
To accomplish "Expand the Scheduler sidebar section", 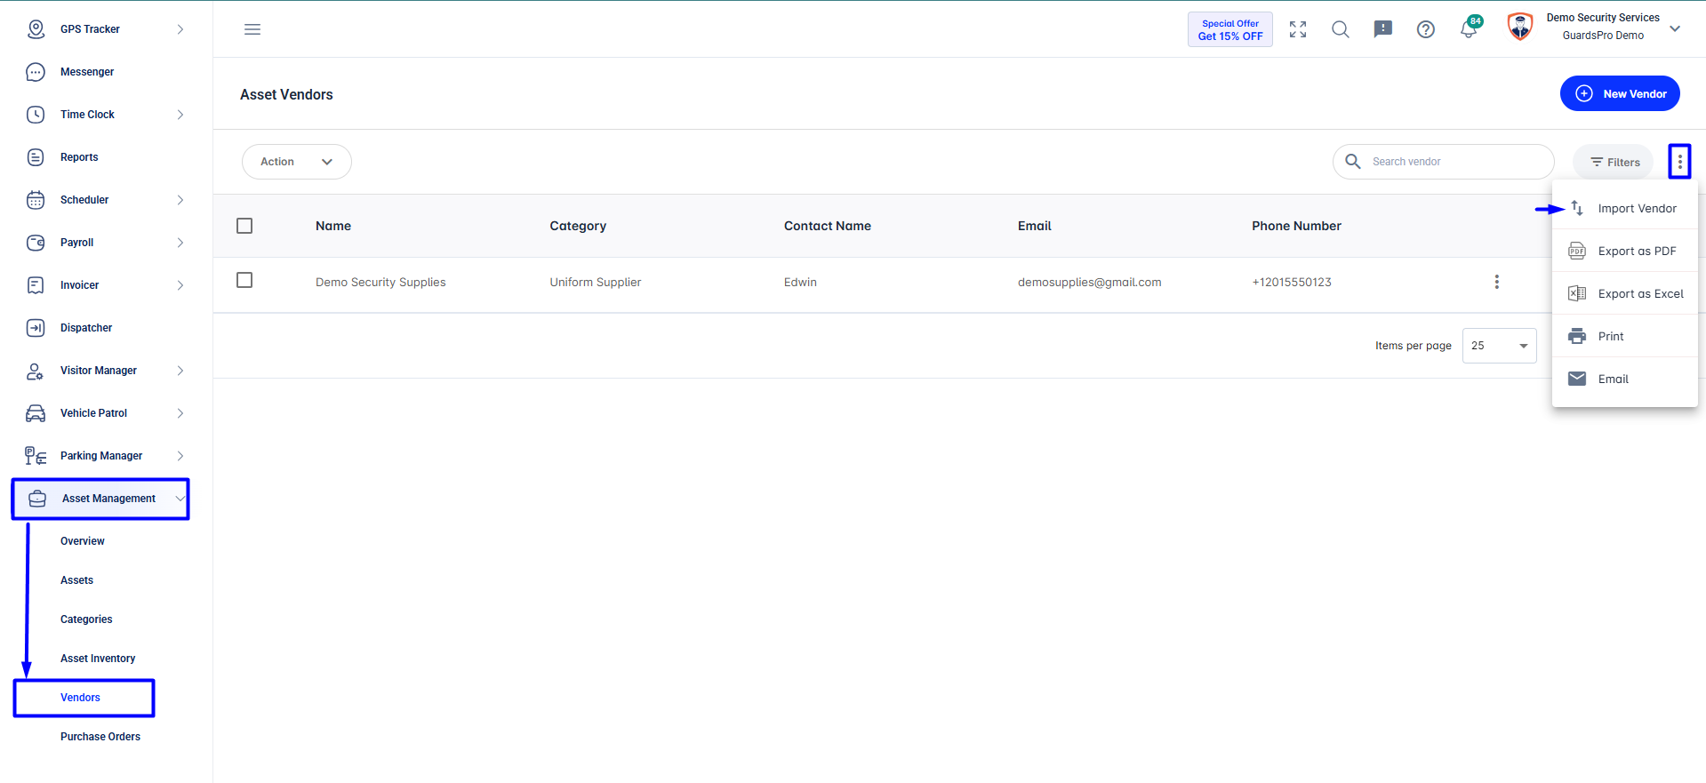I will click(x=107, y=200).
